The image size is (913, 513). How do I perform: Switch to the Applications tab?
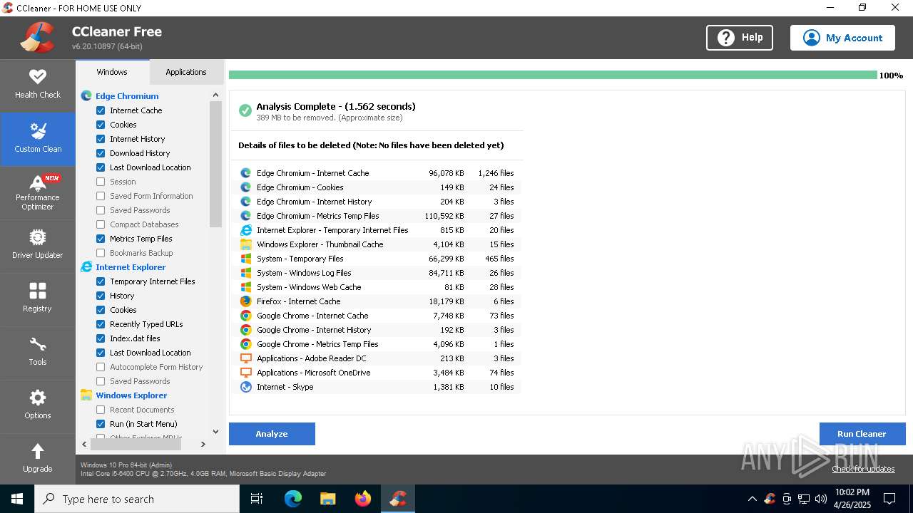pyautogui.click(x=186, y=72)
